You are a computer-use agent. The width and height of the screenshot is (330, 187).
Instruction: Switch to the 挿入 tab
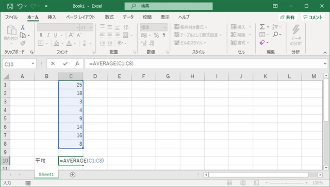[x=52, y=17]
